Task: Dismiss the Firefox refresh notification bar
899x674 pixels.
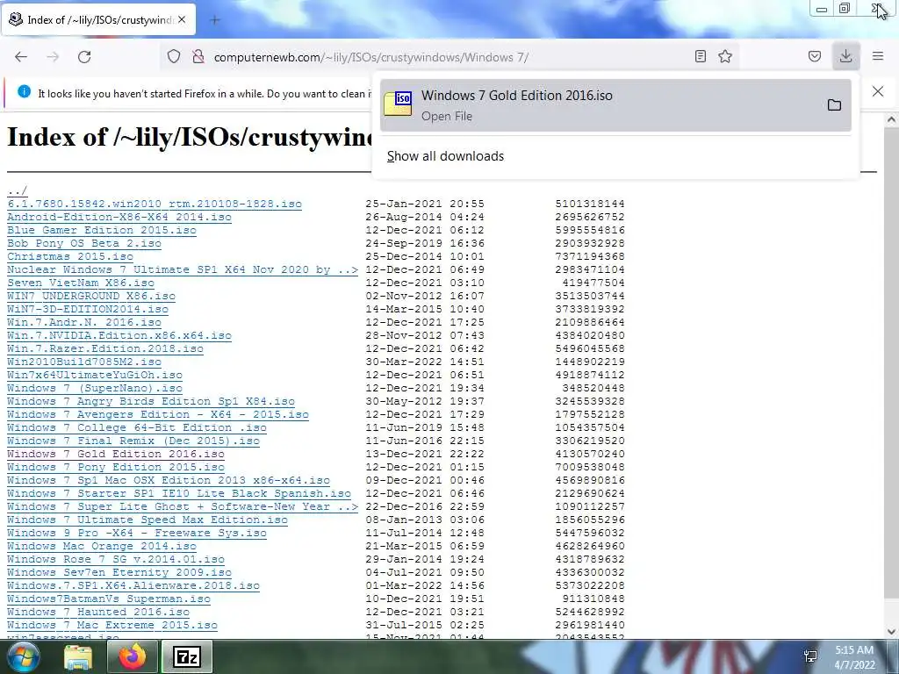Action: [878, 91]
